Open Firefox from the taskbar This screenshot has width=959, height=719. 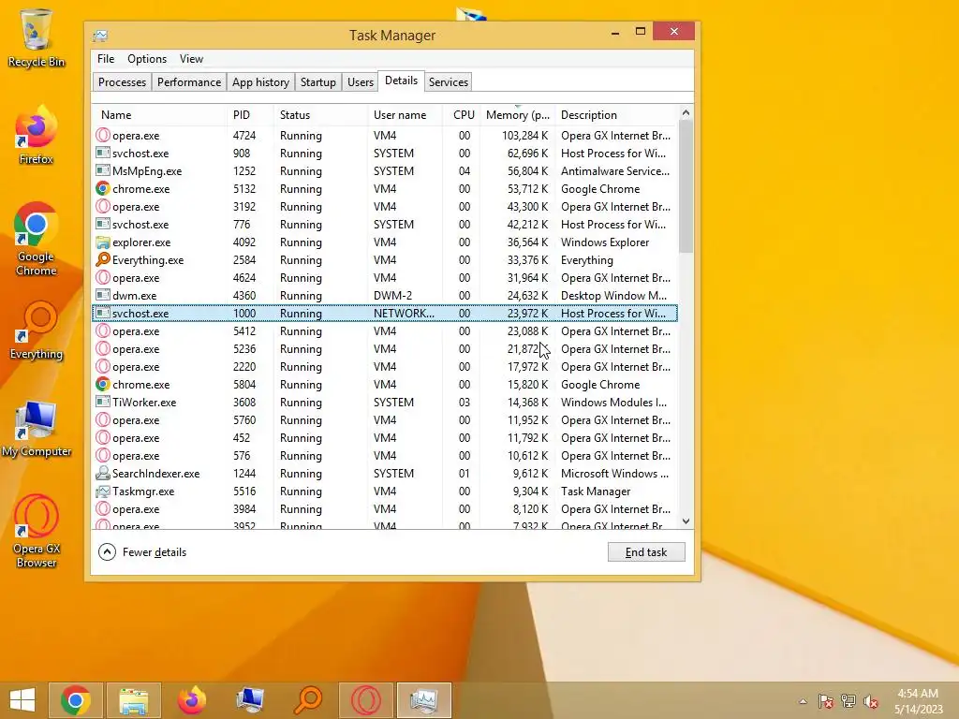pyautogui.click(x=191, y=700)
